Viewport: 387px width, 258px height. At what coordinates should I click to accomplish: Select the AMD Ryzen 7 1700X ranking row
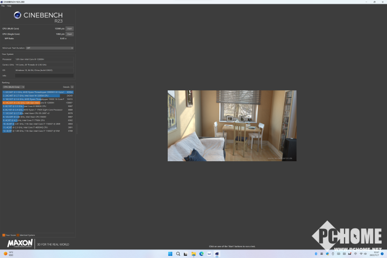(38, 110)
